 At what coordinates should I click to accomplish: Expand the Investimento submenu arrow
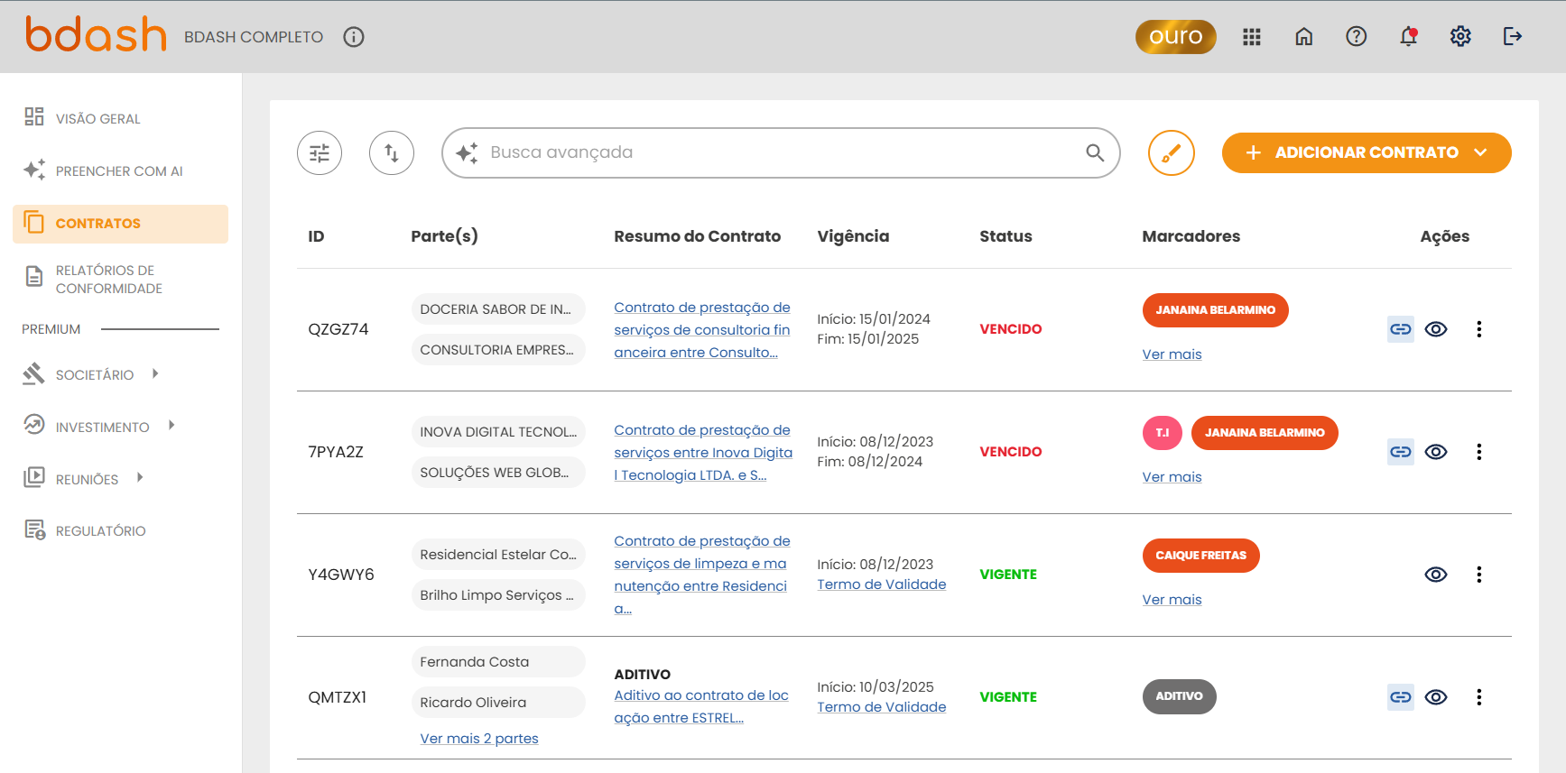pyautogui.click(x=171, y=426)
